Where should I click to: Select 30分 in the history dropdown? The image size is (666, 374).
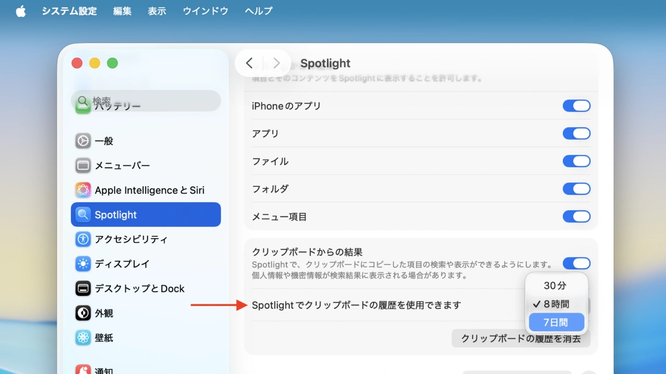[555, 286]
